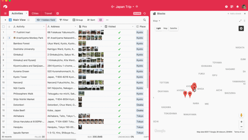Screen dimensions: 248x140
Task: Select the Satellite map style
Action: coord(173,28)
